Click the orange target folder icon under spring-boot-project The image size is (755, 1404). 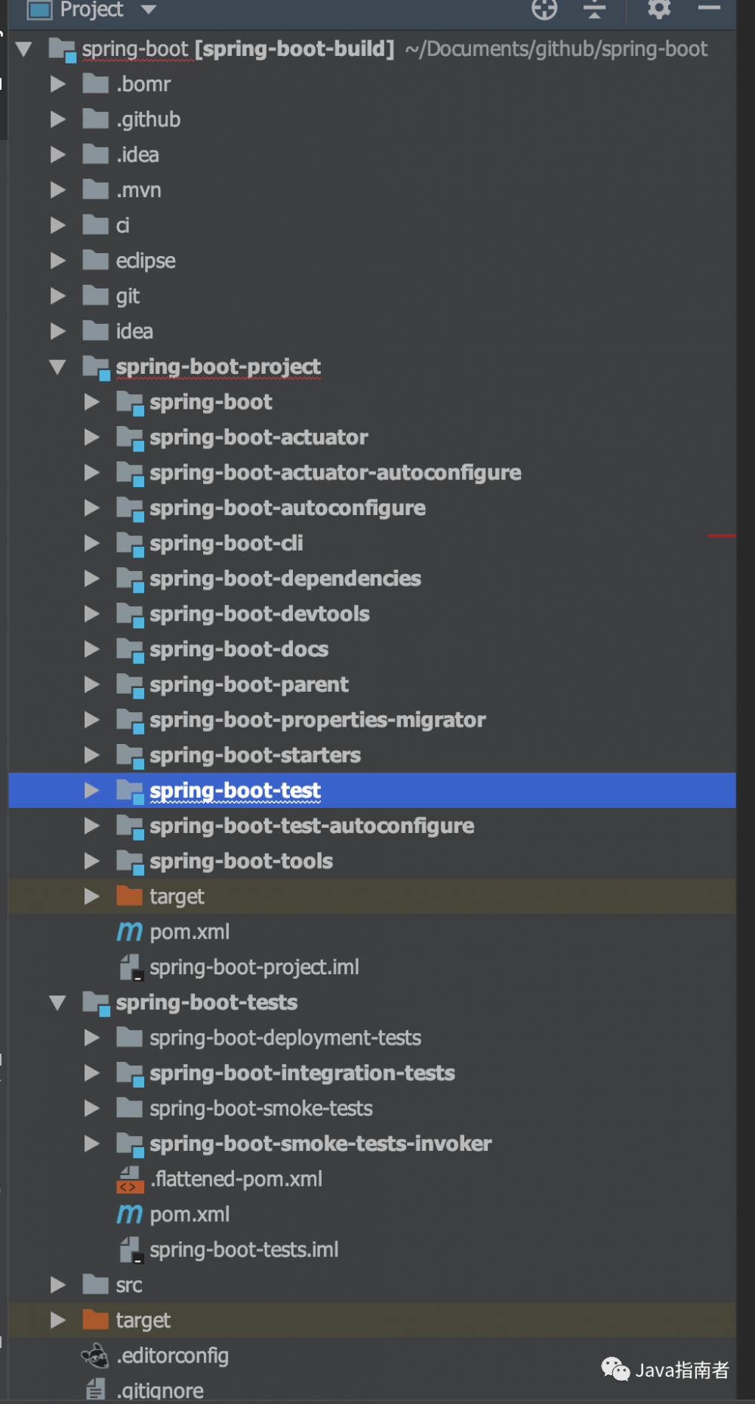[x=129, y=896]
